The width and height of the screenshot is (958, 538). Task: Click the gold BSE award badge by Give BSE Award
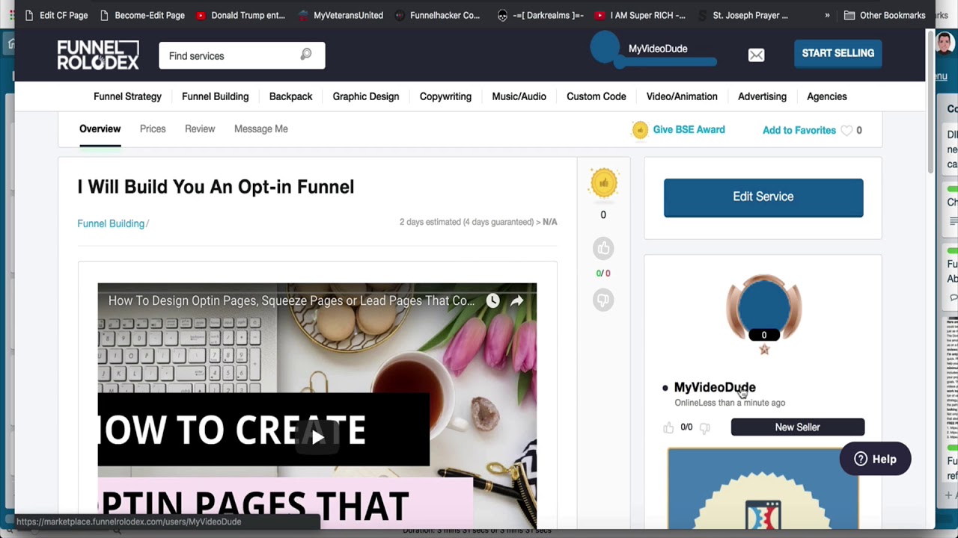pyautogui.click(x=640, y=129)
